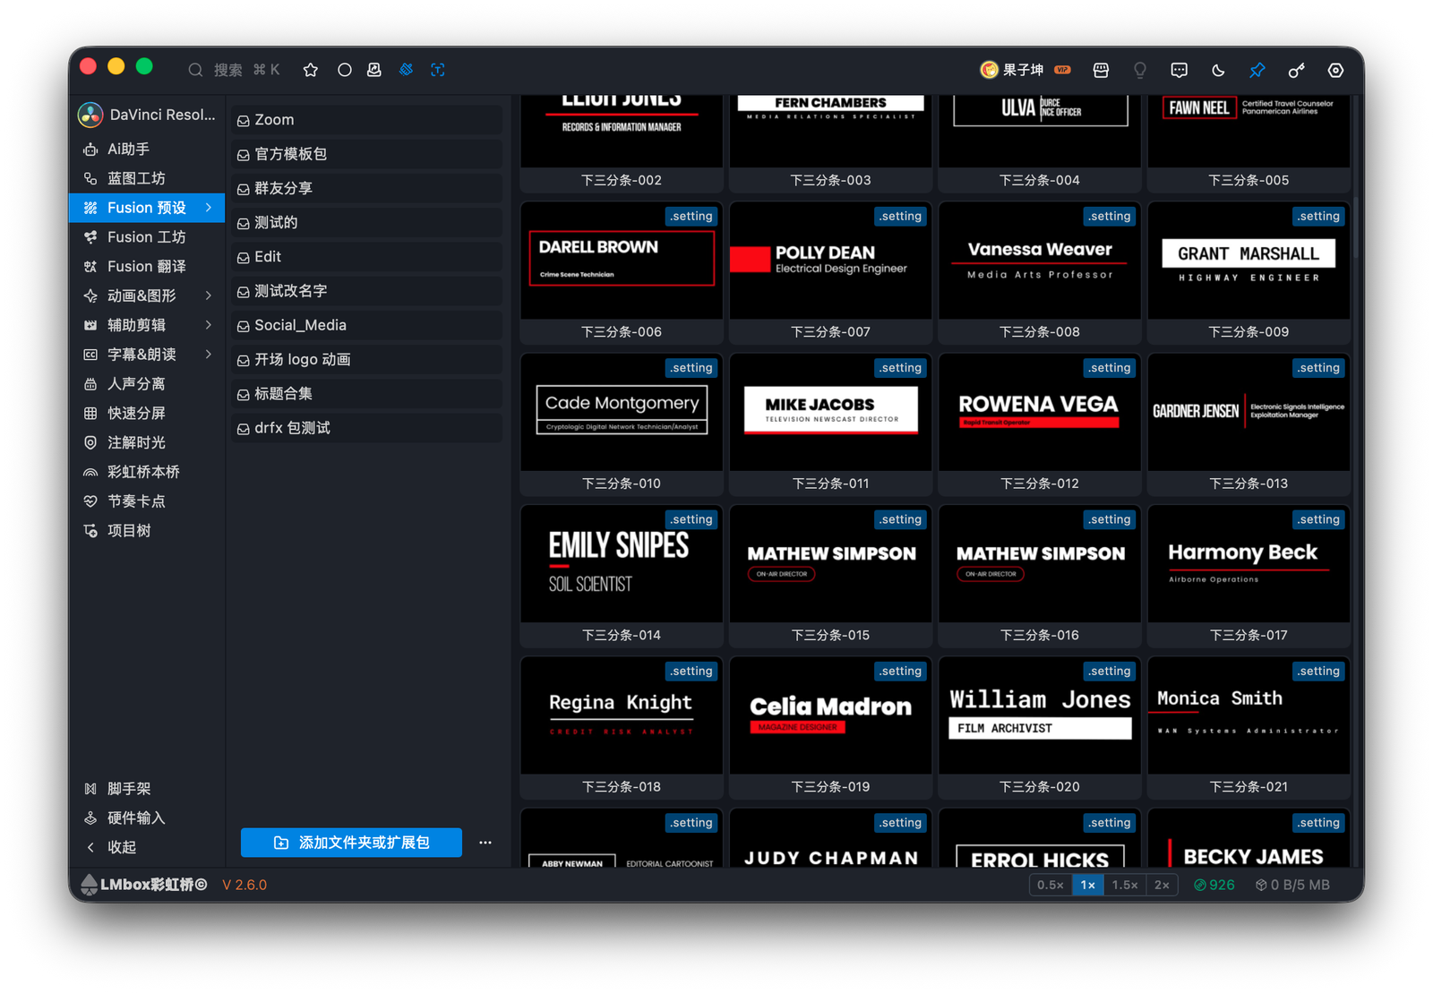Set scale to 2x

(x=1162, y=885)
